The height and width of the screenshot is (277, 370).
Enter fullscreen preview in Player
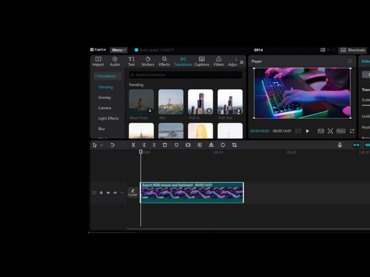(x=352, y=131)
